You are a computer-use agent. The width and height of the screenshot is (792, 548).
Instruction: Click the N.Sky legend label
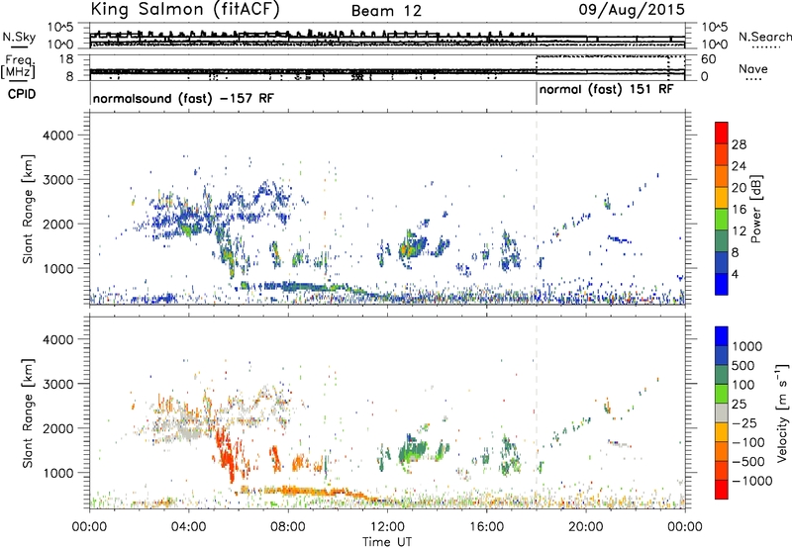pos(19,37)
